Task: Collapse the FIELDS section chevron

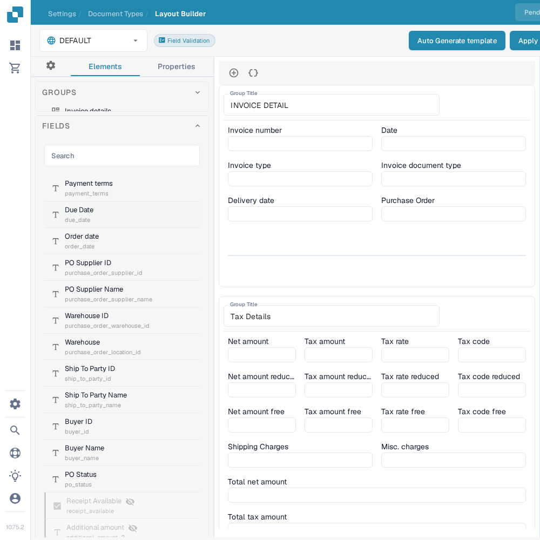Action: (198, 126)
